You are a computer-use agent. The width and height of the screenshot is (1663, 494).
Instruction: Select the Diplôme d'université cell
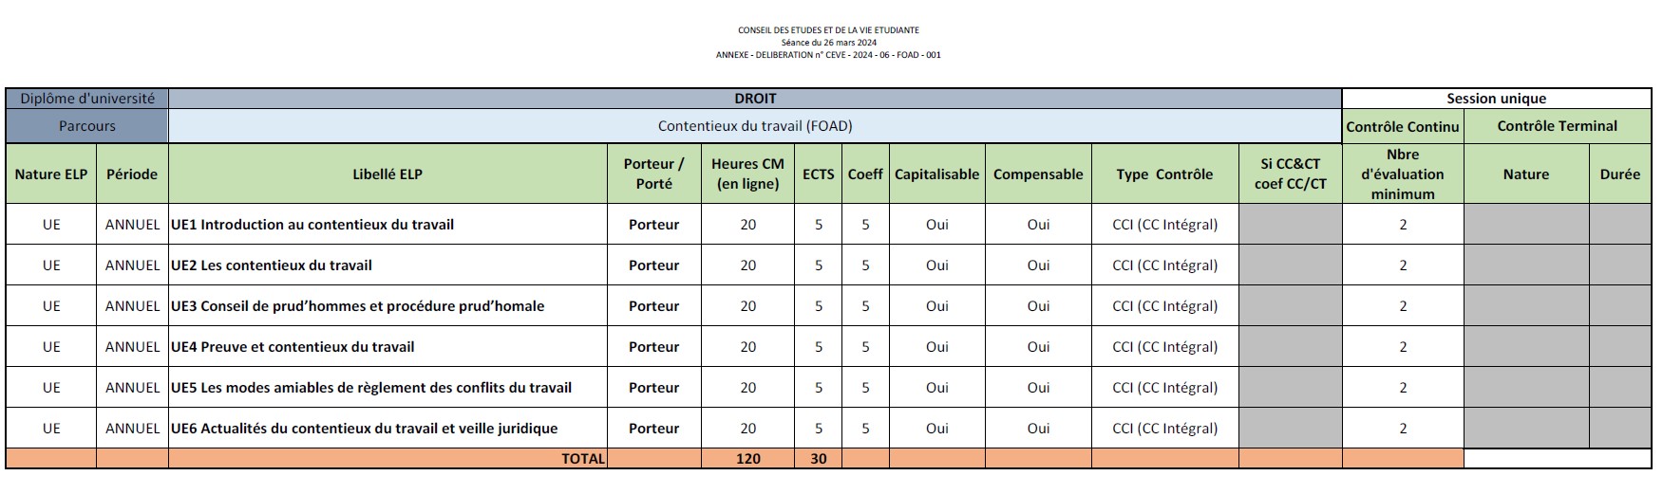87,99
